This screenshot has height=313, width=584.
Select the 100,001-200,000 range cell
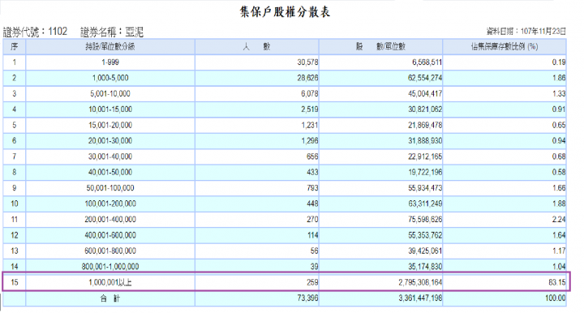coord(110,204)
